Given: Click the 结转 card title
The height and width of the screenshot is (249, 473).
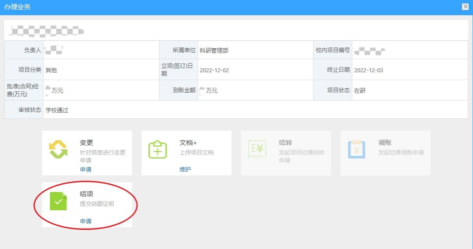Looking at the screenshot, I should pos(285,142).
